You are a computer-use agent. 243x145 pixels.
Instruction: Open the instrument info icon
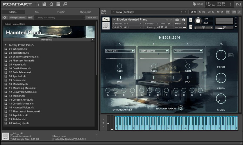click(x=183, y=20)
